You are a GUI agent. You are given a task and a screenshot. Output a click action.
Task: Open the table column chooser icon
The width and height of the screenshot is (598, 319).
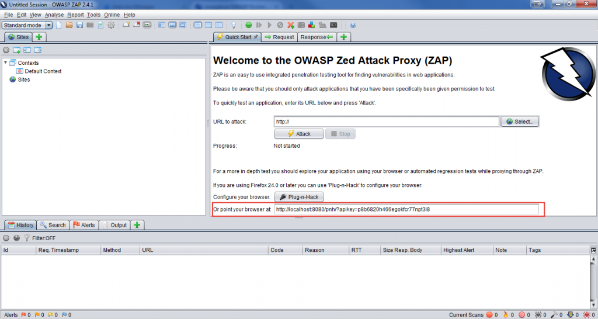click(x=593, y=250)
